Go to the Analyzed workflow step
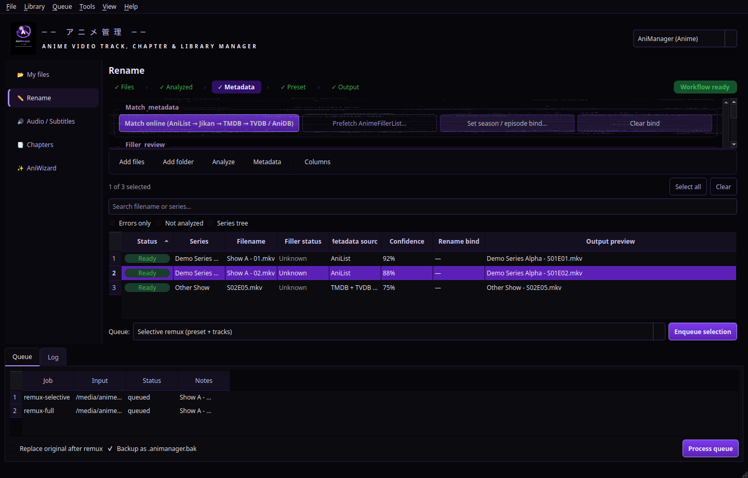 coord(176,87)
